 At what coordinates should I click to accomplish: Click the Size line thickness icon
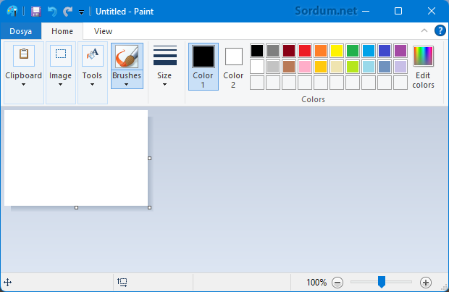coord(165,55)
